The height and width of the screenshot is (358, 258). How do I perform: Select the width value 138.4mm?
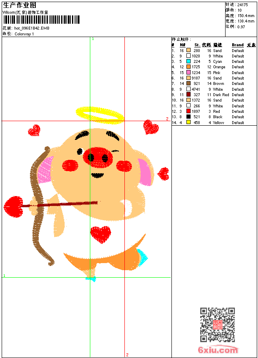[x=246, y=21]
